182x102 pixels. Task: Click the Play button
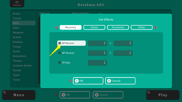click(163, 95)
